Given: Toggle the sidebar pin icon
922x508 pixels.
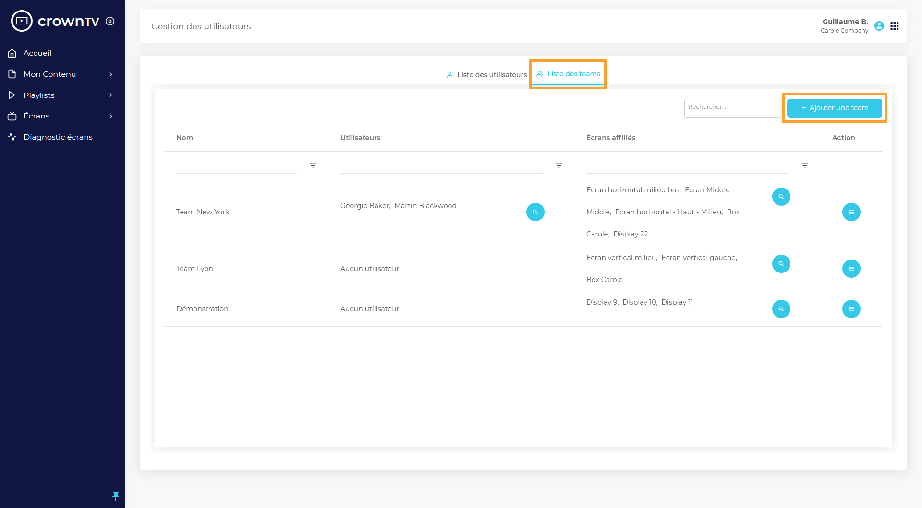Looking at the screenshot, I should click(x=116, y=496).
